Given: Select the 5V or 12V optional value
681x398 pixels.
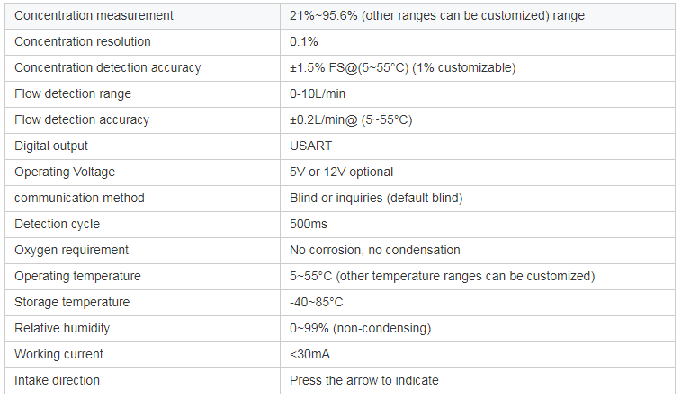Looking at the screenshot, I should coord(341,172).
